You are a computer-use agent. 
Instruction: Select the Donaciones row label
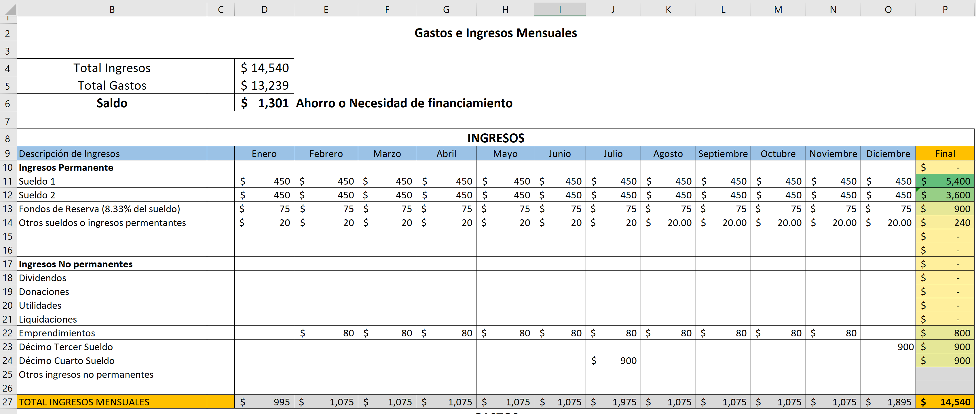point(112,292)
